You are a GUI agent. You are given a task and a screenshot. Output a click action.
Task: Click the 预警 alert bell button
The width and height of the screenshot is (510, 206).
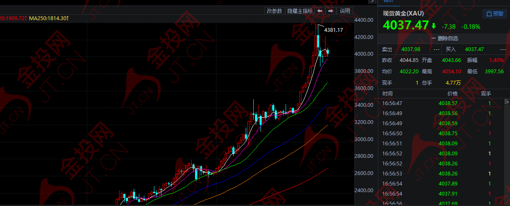pos(494,14)
